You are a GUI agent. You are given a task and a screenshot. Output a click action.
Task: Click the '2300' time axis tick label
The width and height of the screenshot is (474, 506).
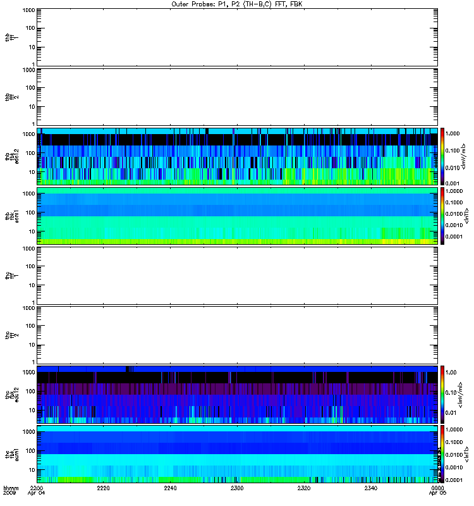pyautogui.click(x=237, y=488)
